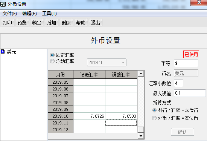Select the 2019.12 row header
This screenshot has width=207, height=141.
coord(61,130)
